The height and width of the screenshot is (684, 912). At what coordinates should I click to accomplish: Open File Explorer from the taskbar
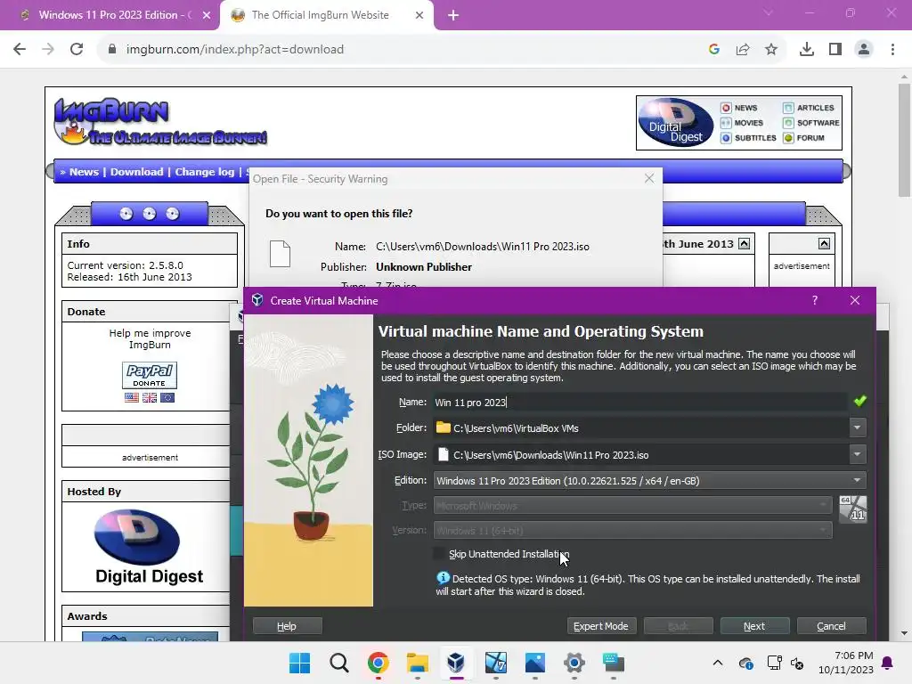417,663
